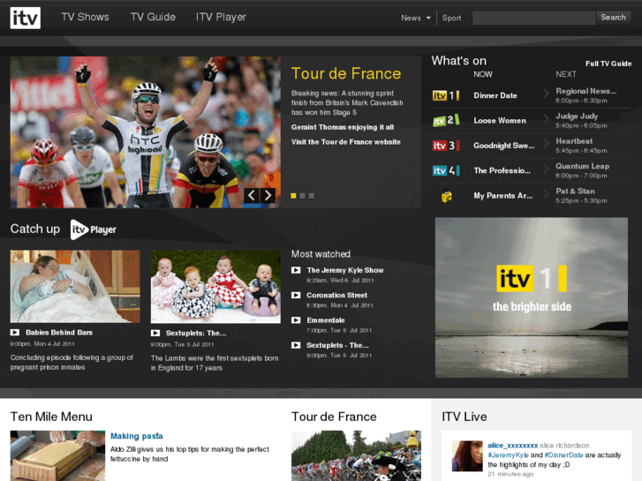This screenshot has width=642, height=481.
Task: Play The Jeremy Kyle Show icon
Action: (x=296, y=270)
